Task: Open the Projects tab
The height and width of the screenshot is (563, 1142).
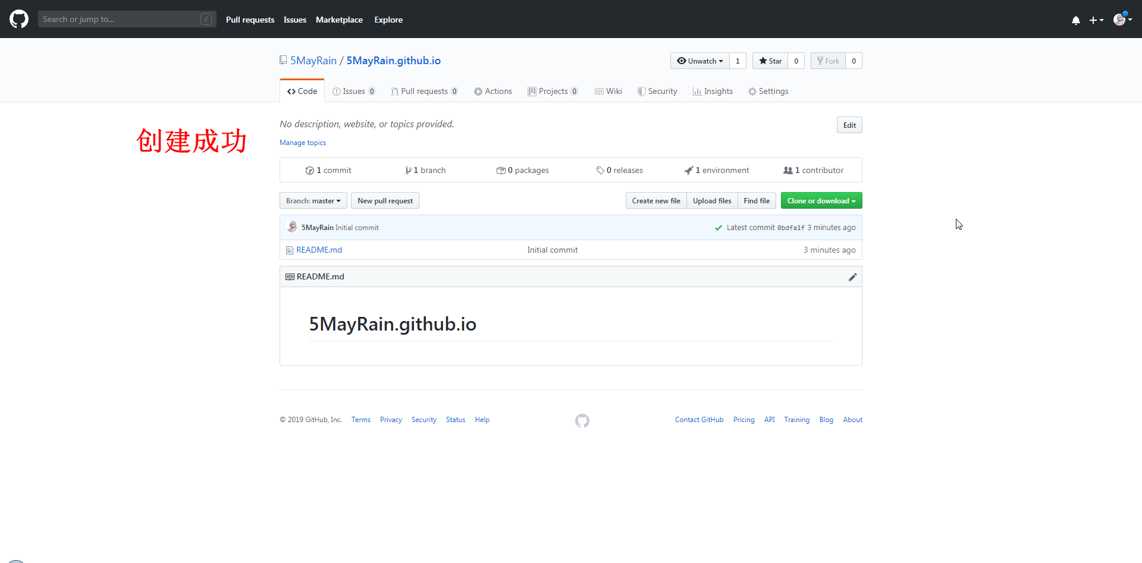Action: 553,91
